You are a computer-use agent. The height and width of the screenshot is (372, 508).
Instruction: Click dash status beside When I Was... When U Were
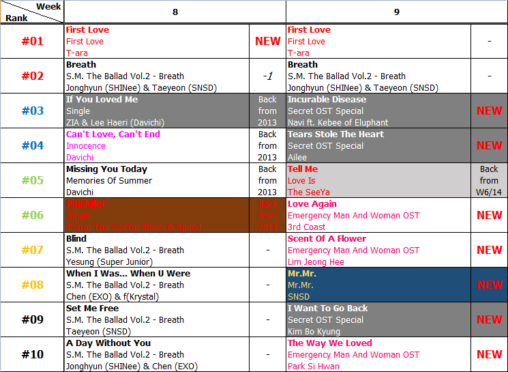click(x=267, y=285)
